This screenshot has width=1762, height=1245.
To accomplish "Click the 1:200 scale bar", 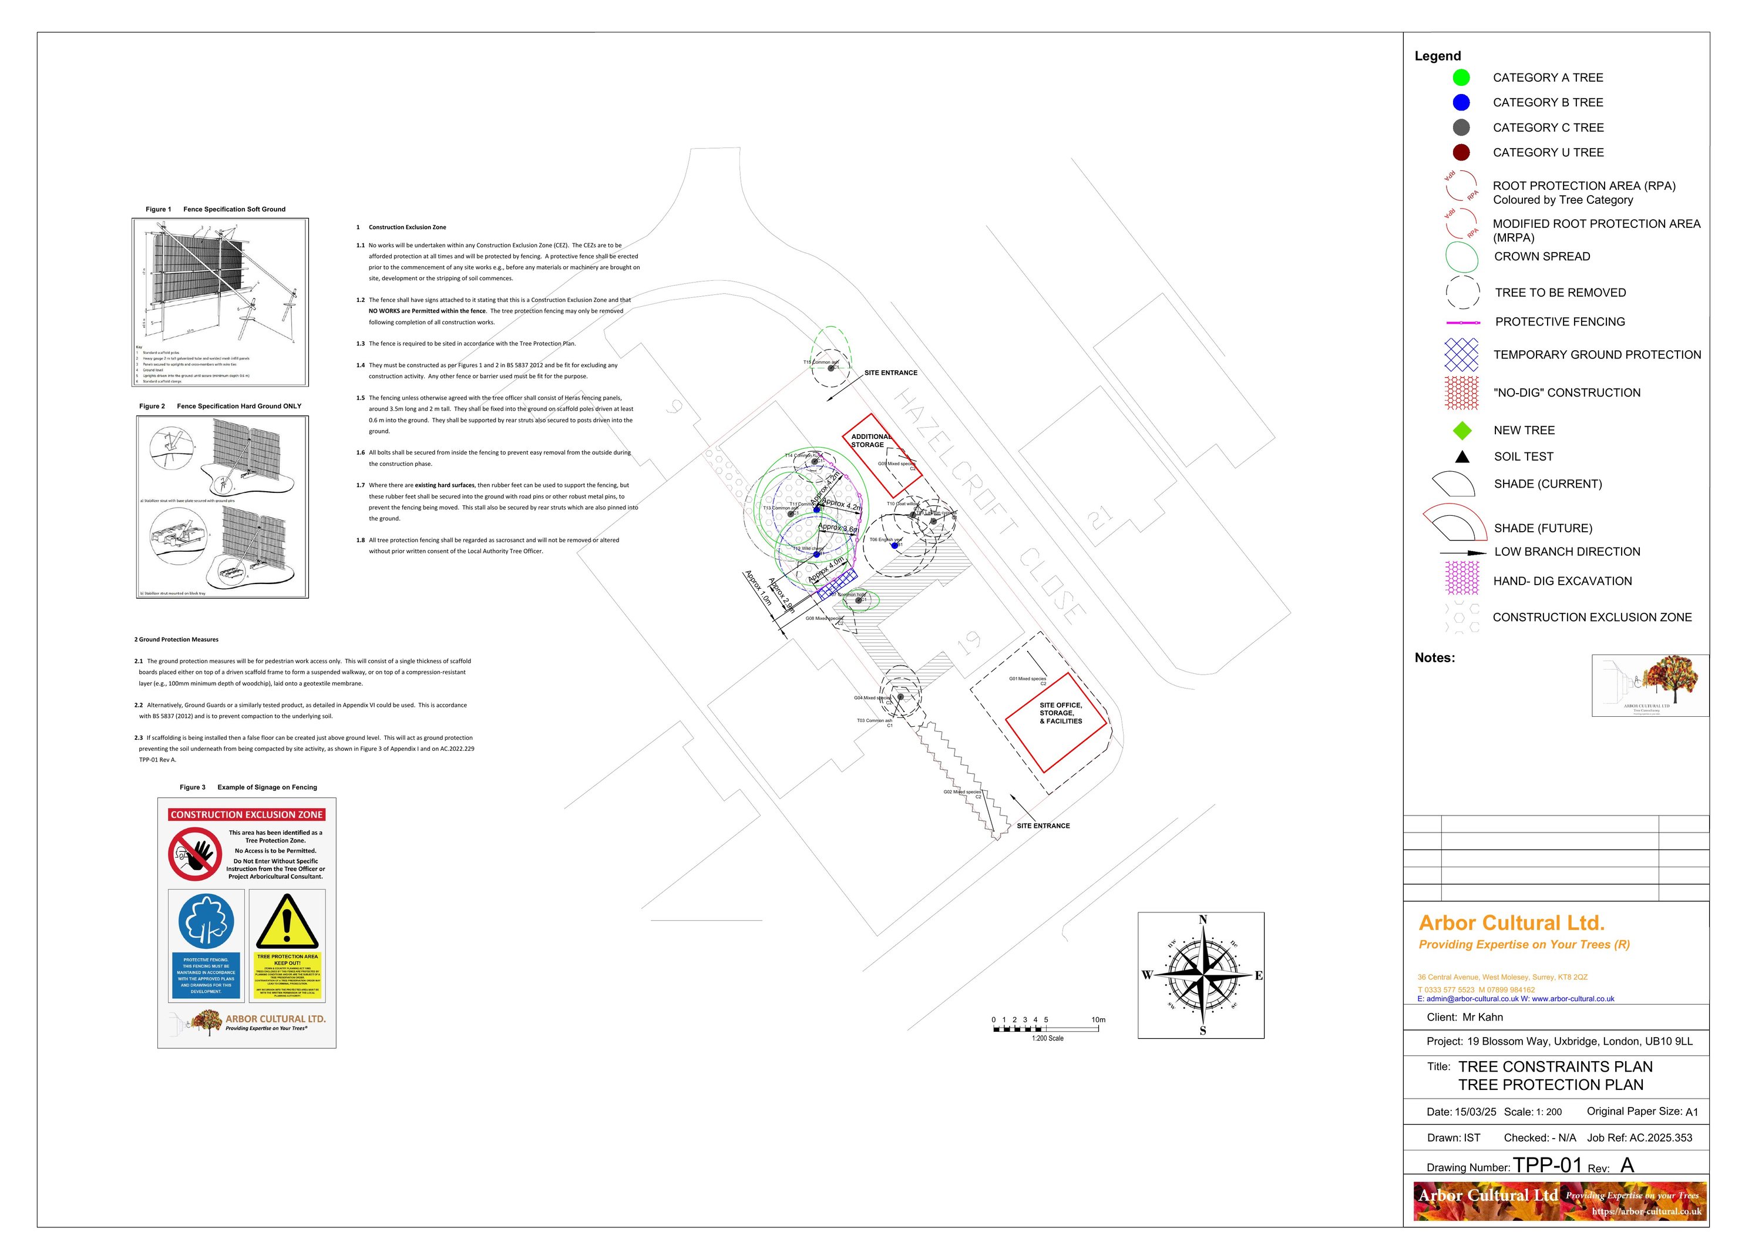I will (1045, 1029).
